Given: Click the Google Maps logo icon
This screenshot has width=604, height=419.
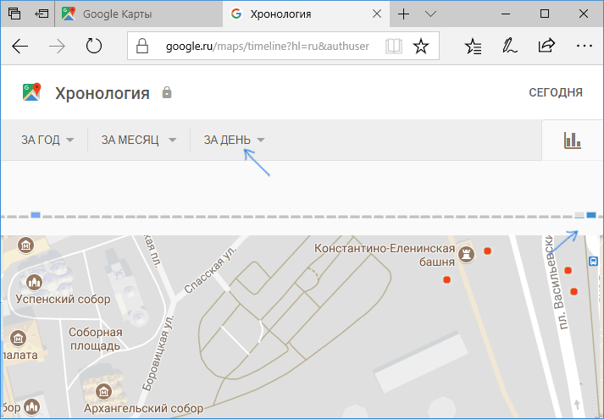Looking at the screenshot, I should point(32,92).
